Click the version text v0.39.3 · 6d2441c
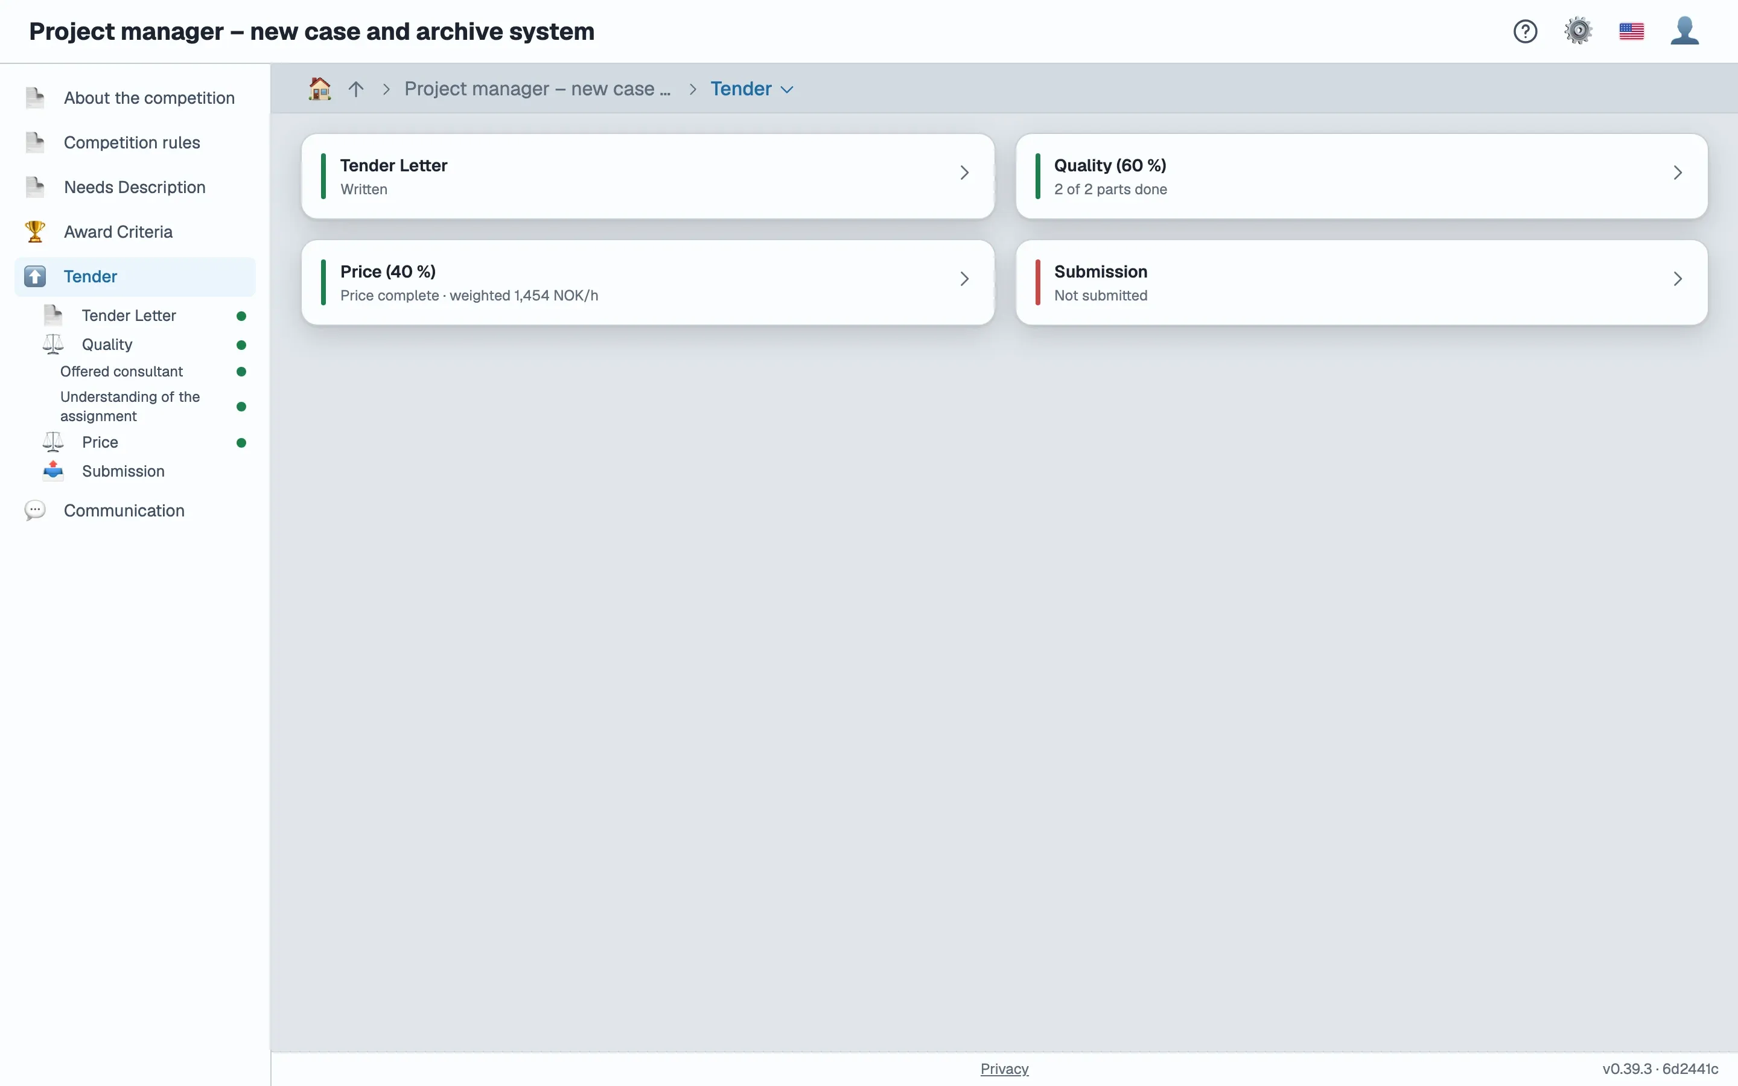Viewport: 1738px width, 1086px height. pos(1660,1069)
